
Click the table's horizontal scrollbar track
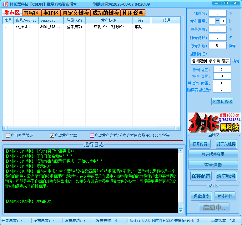tap(91, 128)
